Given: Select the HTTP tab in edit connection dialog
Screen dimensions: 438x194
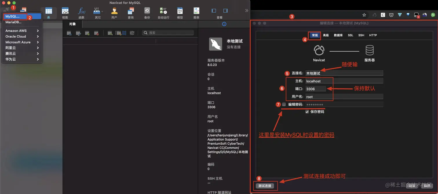Looking at the screenshot, I should [x=373, y=35].
